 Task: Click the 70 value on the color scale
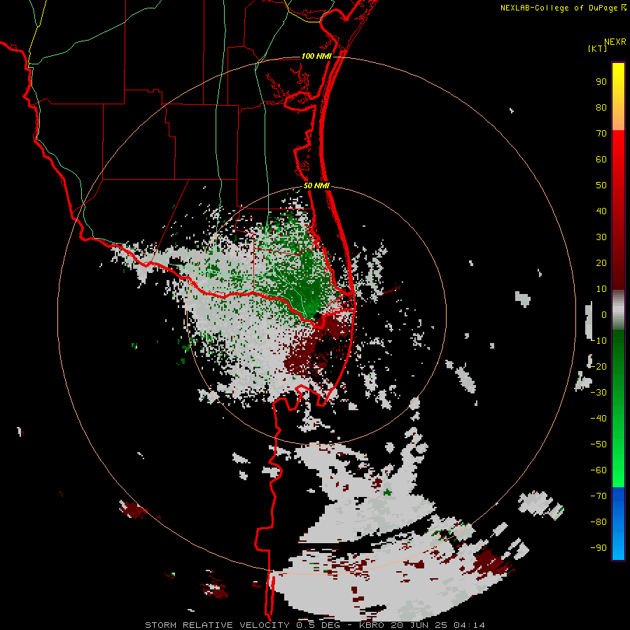pyautogui.click(x=601, y=134)
